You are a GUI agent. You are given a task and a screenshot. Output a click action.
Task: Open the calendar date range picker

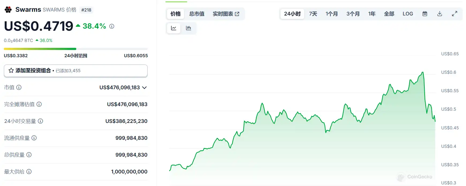click(x=425, y=14)
